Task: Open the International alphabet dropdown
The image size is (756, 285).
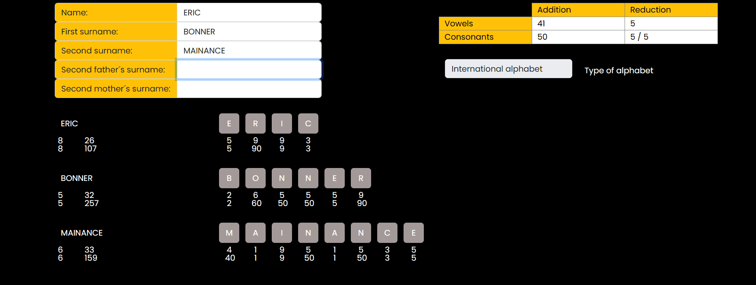Action: [509, 69]
